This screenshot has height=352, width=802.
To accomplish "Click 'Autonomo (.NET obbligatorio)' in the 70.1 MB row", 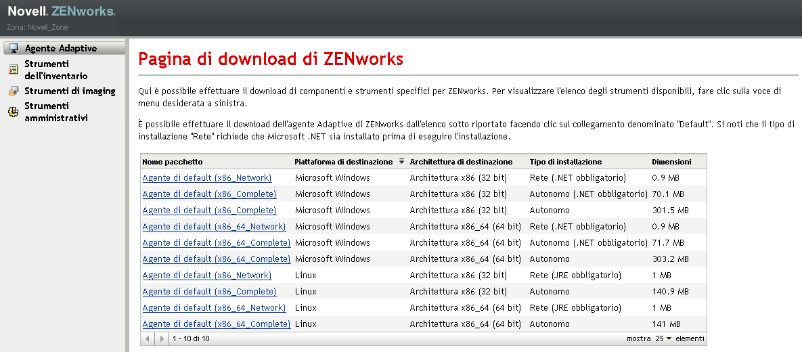I will point(589,194).
